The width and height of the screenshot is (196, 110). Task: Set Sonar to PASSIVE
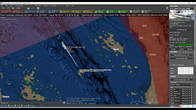[189, 71]
